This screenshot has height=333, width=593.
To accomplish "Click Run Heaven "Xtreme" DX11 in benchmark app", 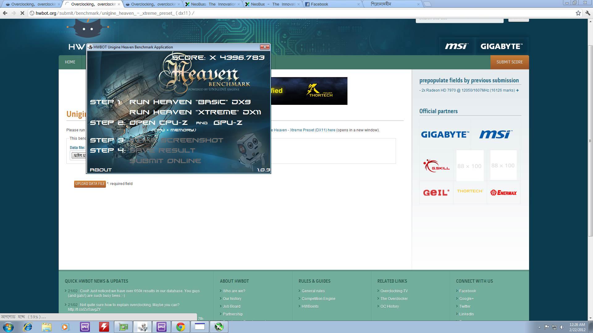I will click(x=195, y=112).
